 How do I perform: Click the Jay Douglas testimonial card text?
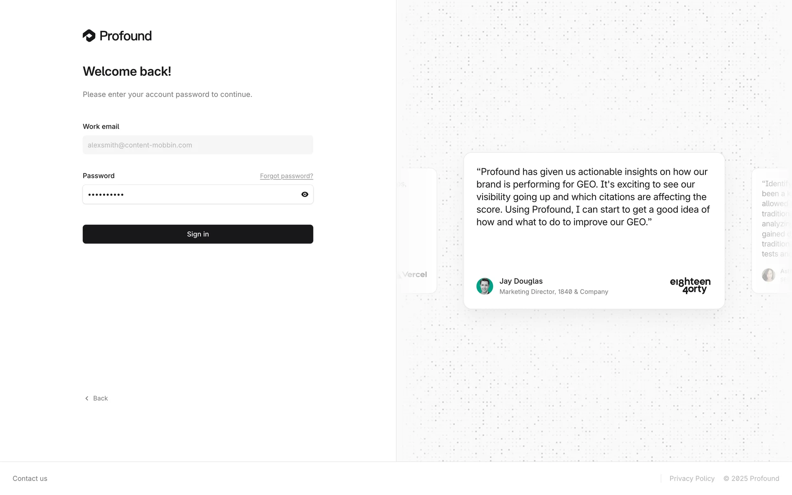tap(593, 197)
